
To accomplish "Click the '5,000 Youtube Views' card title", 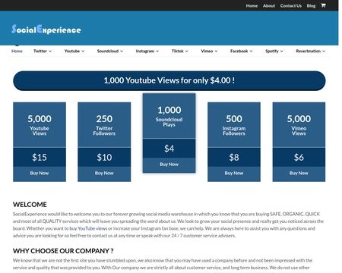I will [40, 125].
